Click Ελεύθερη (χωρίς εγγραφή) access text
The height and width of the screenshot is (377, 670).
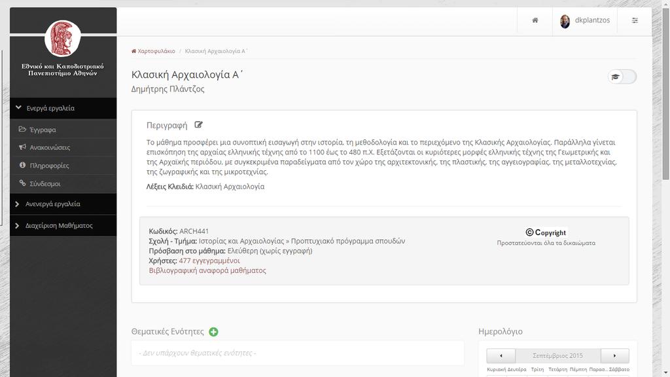point(270,251)
